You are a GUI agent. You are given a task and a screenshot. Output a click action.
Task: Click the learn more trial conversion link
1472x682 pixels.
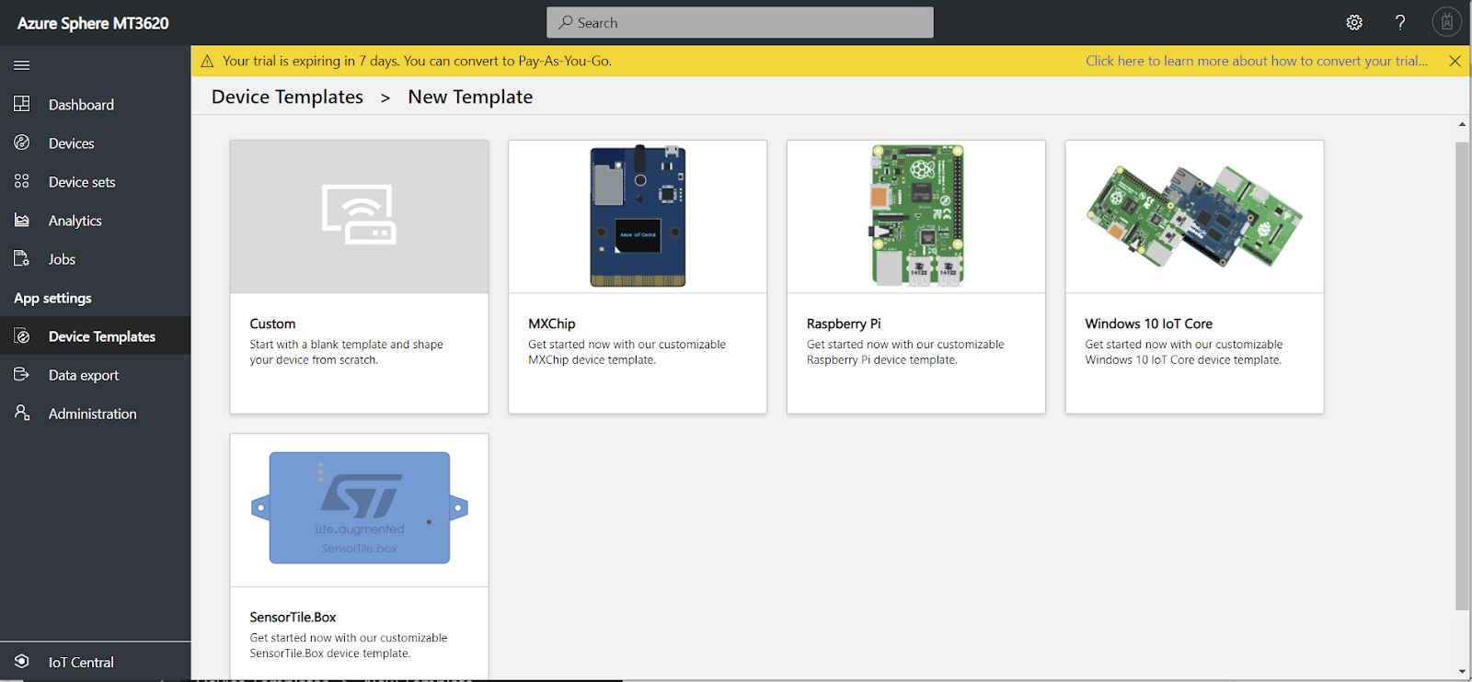[1256, 61]
